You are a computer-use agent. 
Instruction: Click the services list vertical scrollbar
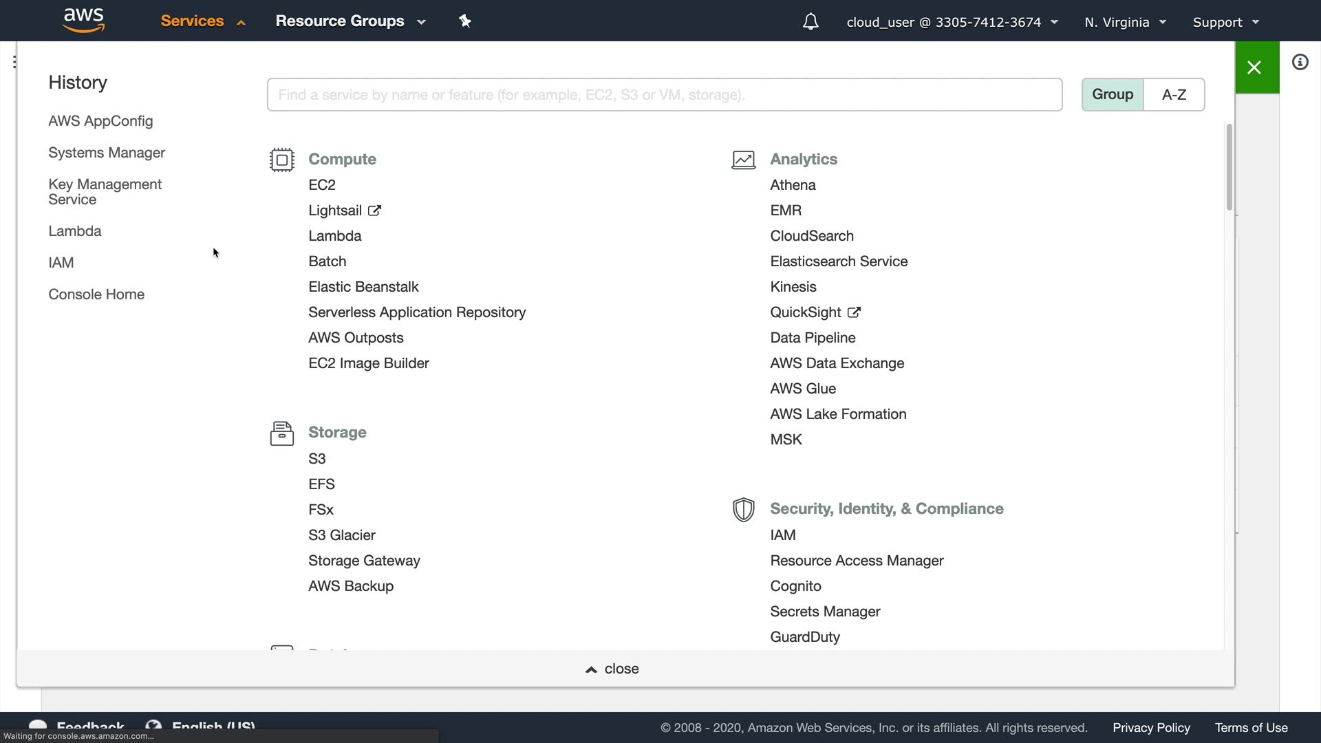point(1229,169)
